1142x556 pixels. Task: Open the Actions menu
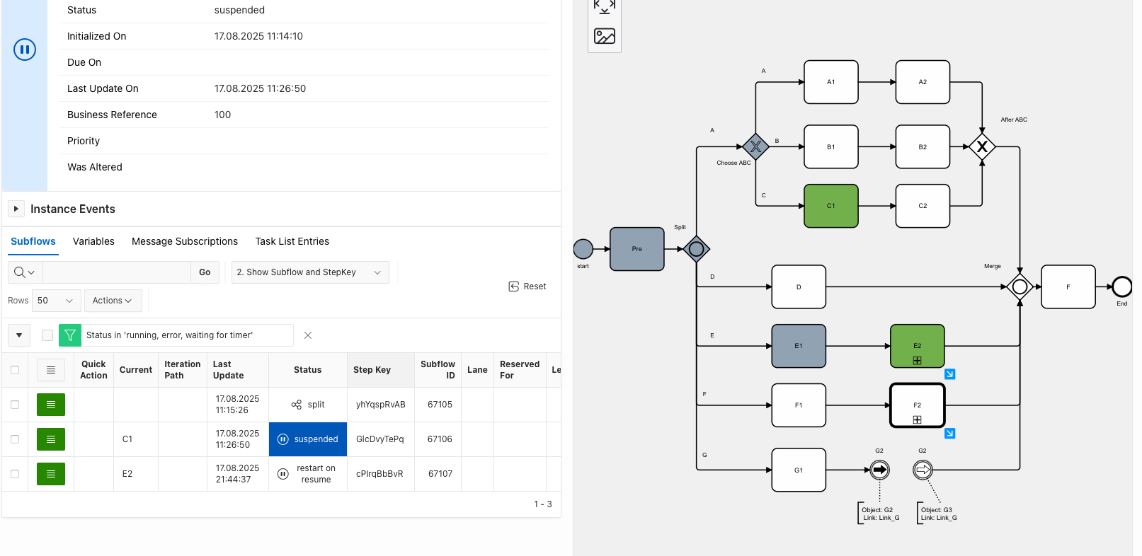pos(113,301)
